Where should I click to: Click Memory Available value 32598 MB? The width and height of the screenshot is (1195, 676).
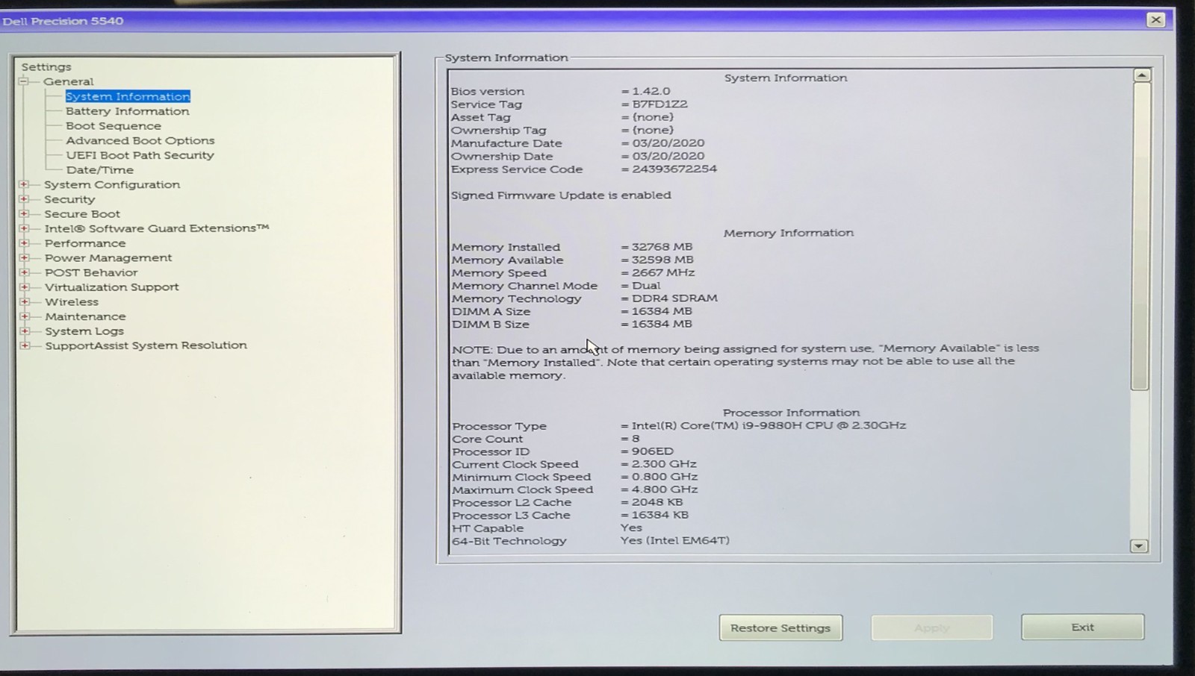662,260
